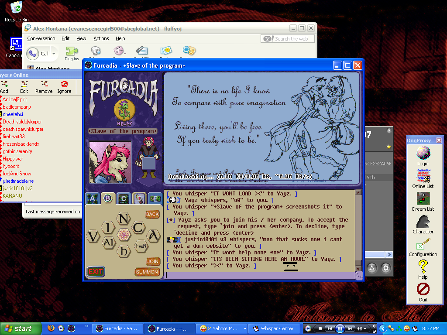Select player hypocrit in the list
Screen dimensions: 447x335
pos(11,166)
